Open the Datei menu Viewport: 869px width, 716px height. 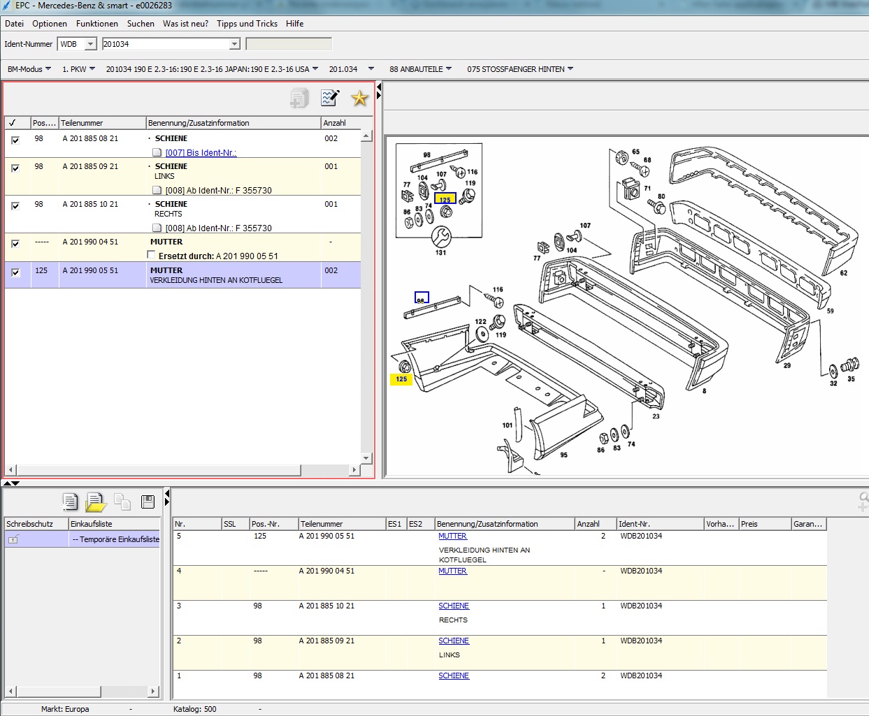coord(14,24)
